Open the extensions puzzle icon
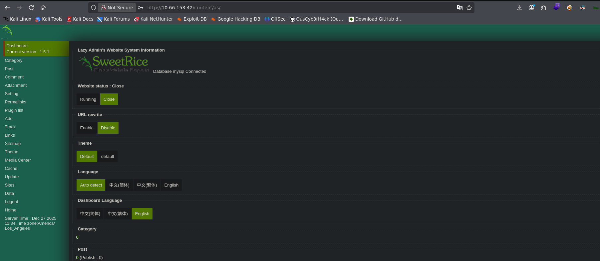The image size is (600, 261). (544, 8)
